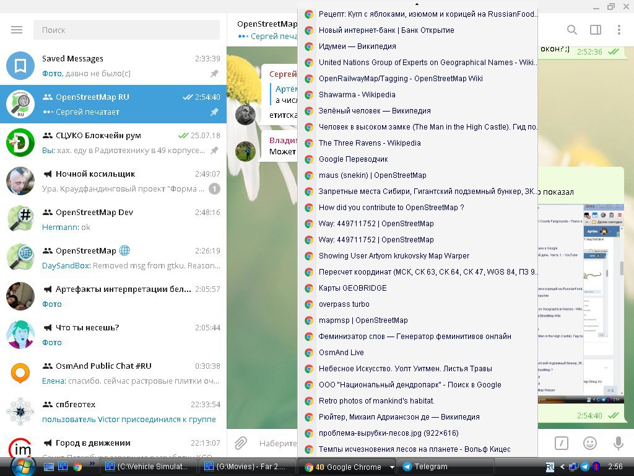Open the Saved Messages chat
634x476 pixels.
tap(113, 66)
